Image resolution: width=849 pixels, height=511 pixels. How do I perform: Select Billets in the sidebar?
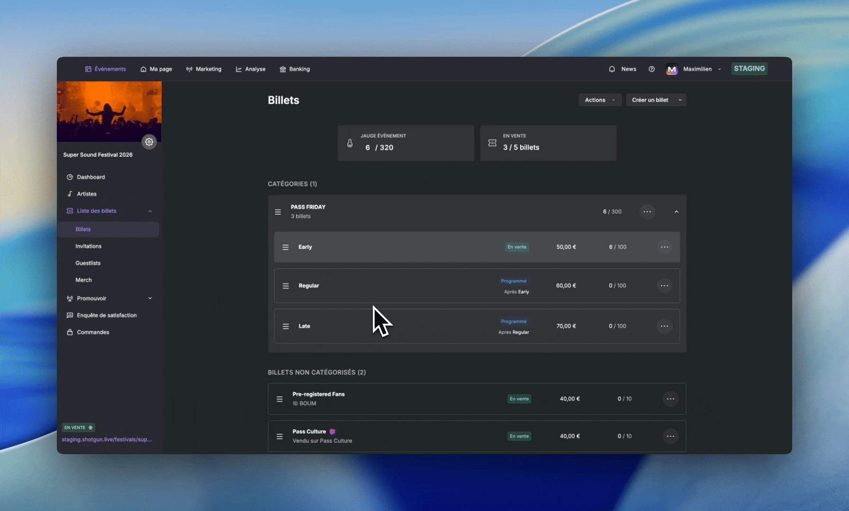[x=108, y=229]
